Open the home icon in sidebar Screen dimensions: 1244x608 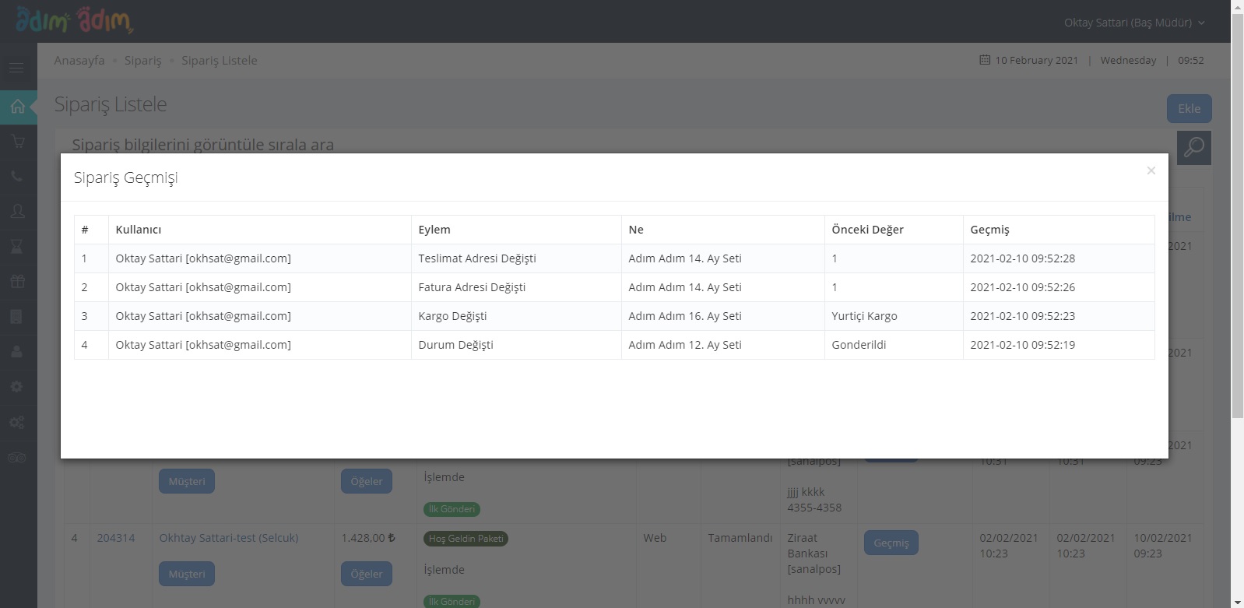[x=17, y=107]
